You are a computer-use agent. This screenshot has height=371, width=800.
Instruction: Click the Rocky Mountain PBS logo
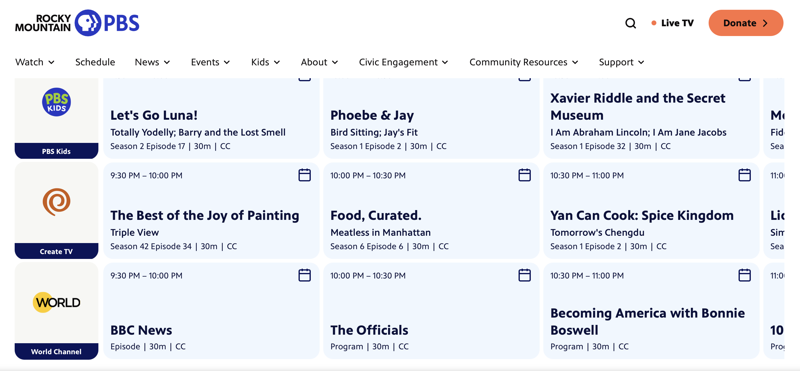(x=77, y=23)
